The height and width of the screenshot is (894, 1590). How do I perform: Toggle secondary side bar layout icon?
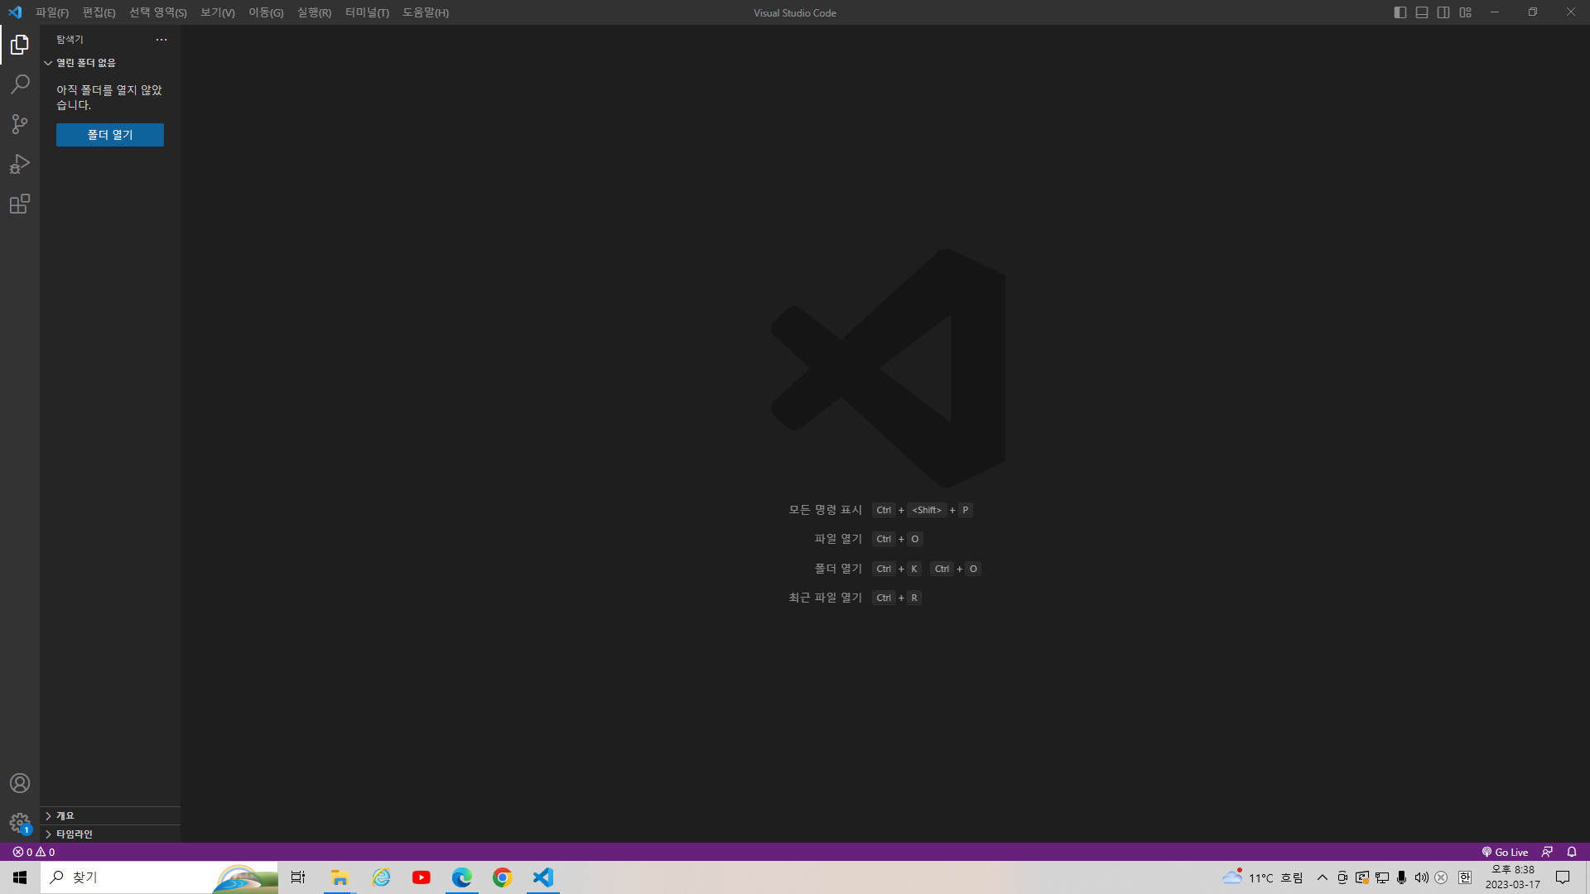click(1443, 12)
